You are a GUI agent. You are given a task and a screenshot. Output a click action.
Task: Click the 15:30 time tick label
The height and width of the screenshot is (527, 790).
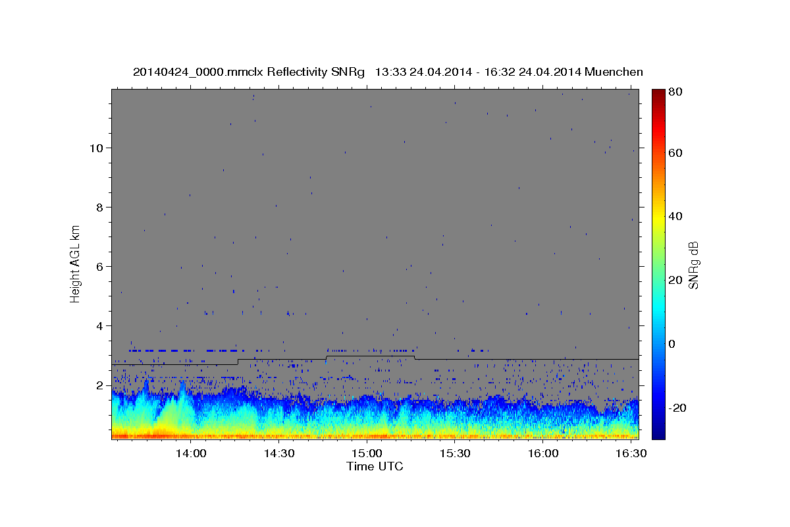pyautogui.click(x=454, y=454)
